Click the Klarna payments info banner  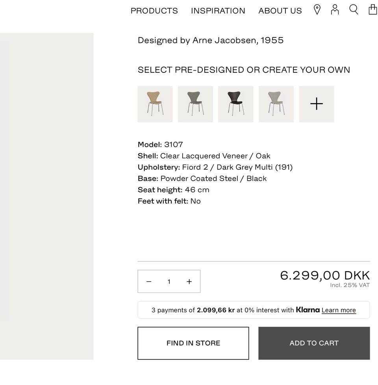(x=220, y=310)
